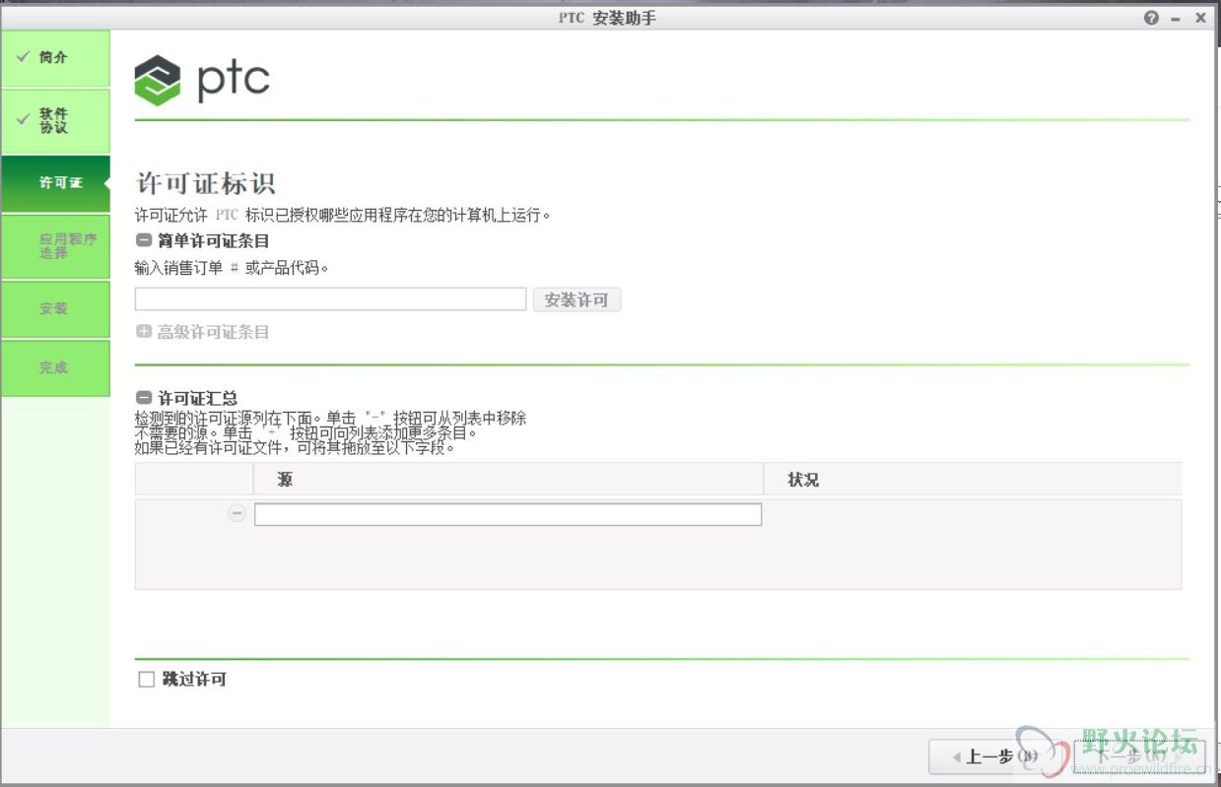
Task: Select the 完成 step
Action: pos(55,367)
